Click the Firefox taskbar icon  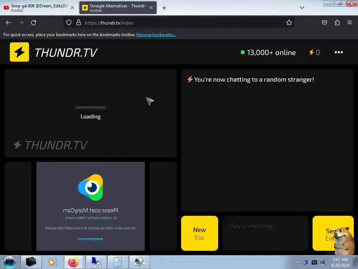[73, 262]
